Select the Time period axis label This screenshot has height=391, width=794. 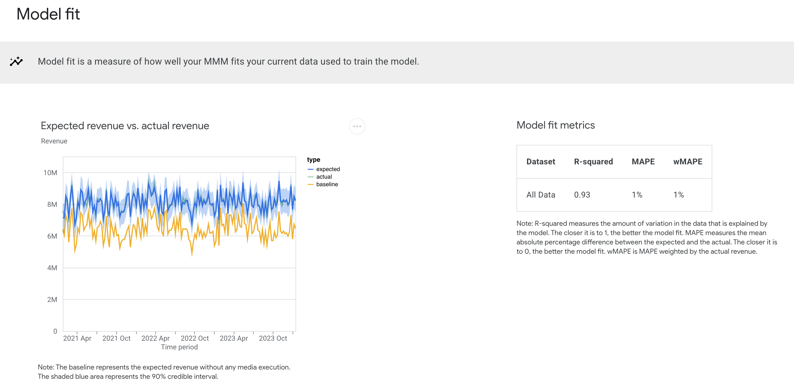[179, 346]
